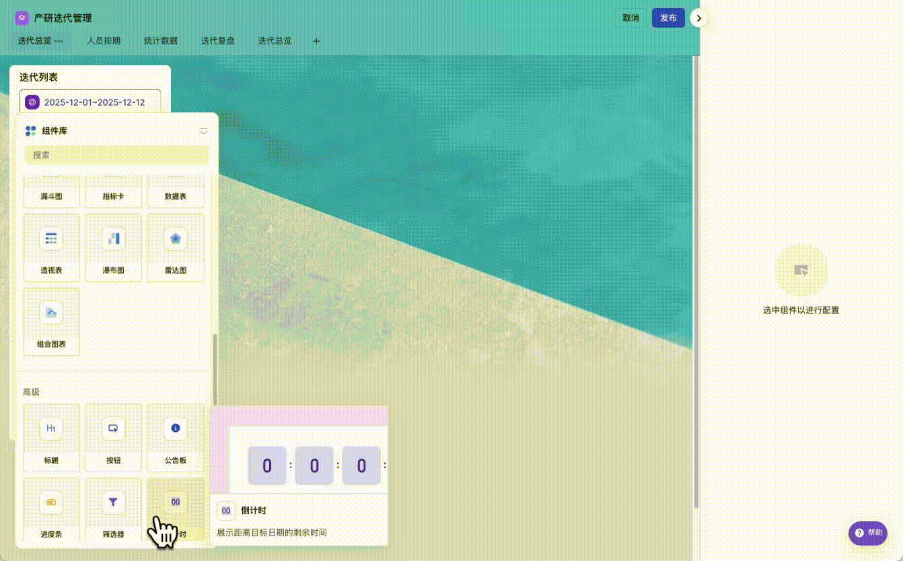Image resolution: width=903 pixels, height=561 pixels.
Task: Click the purple app icon beside 产研迭代管理
Action: (22, 18)
